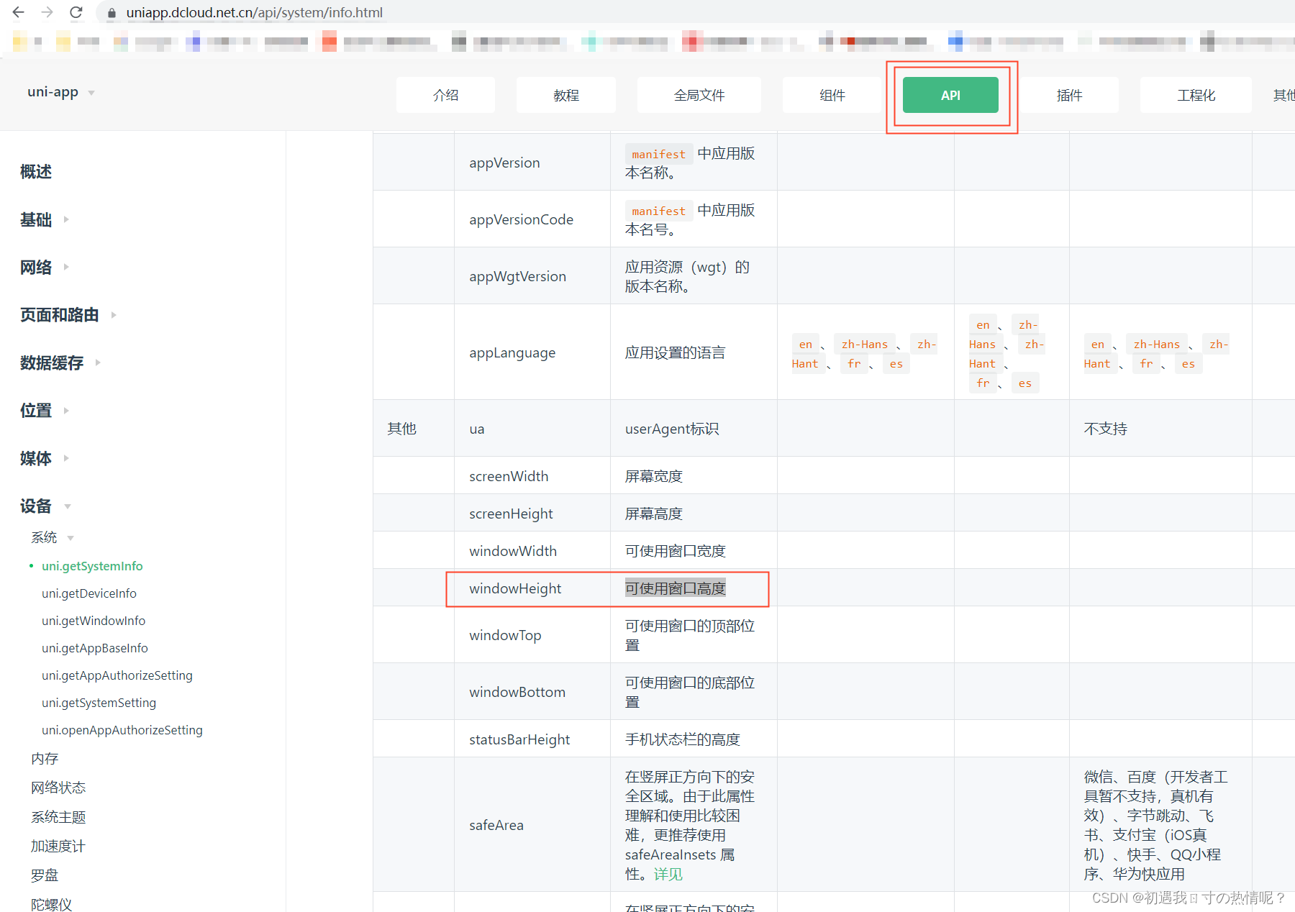The image size is (1295, 912).
Task: Click the appVersionCode table cell
Action: click(532, 219)
